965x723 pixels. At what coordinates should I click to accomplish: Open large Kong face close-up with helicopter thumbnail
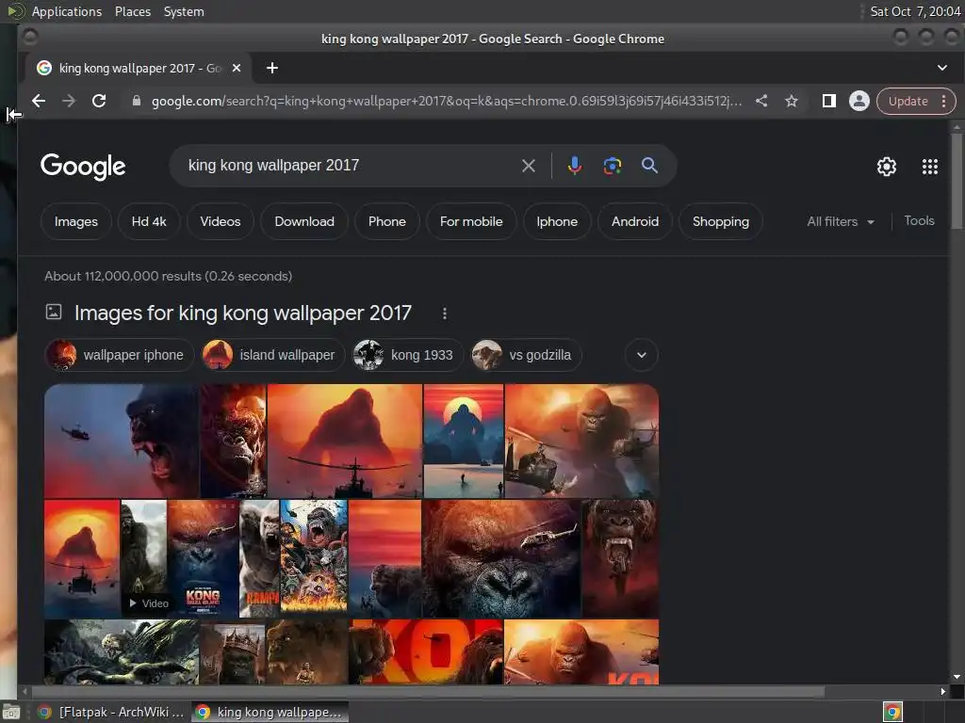pos(501,559)
